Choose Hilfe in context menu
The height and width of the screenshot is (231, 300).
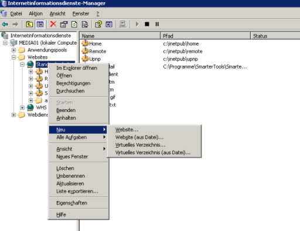pyautogui.click(x=78, y=215)
